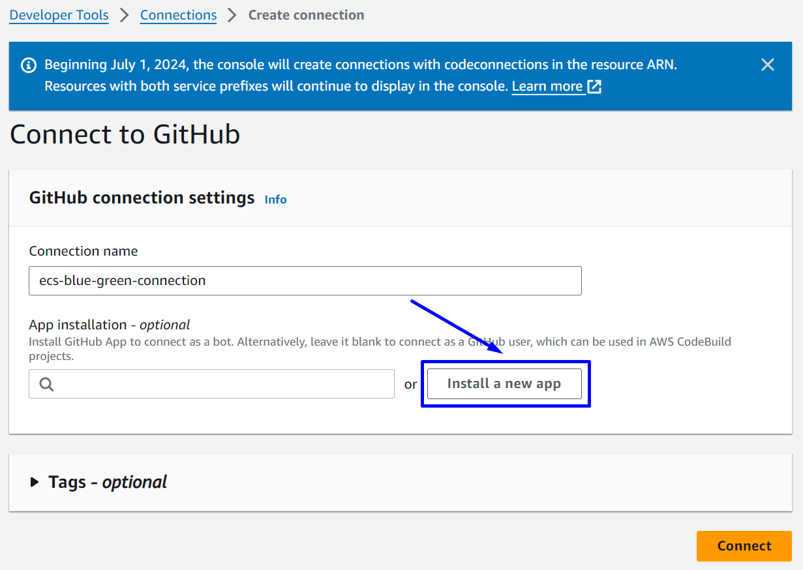This screenshot has height=570, width=803.
Task: Click into the App installation search field
Action: click(x=222, y=384)
